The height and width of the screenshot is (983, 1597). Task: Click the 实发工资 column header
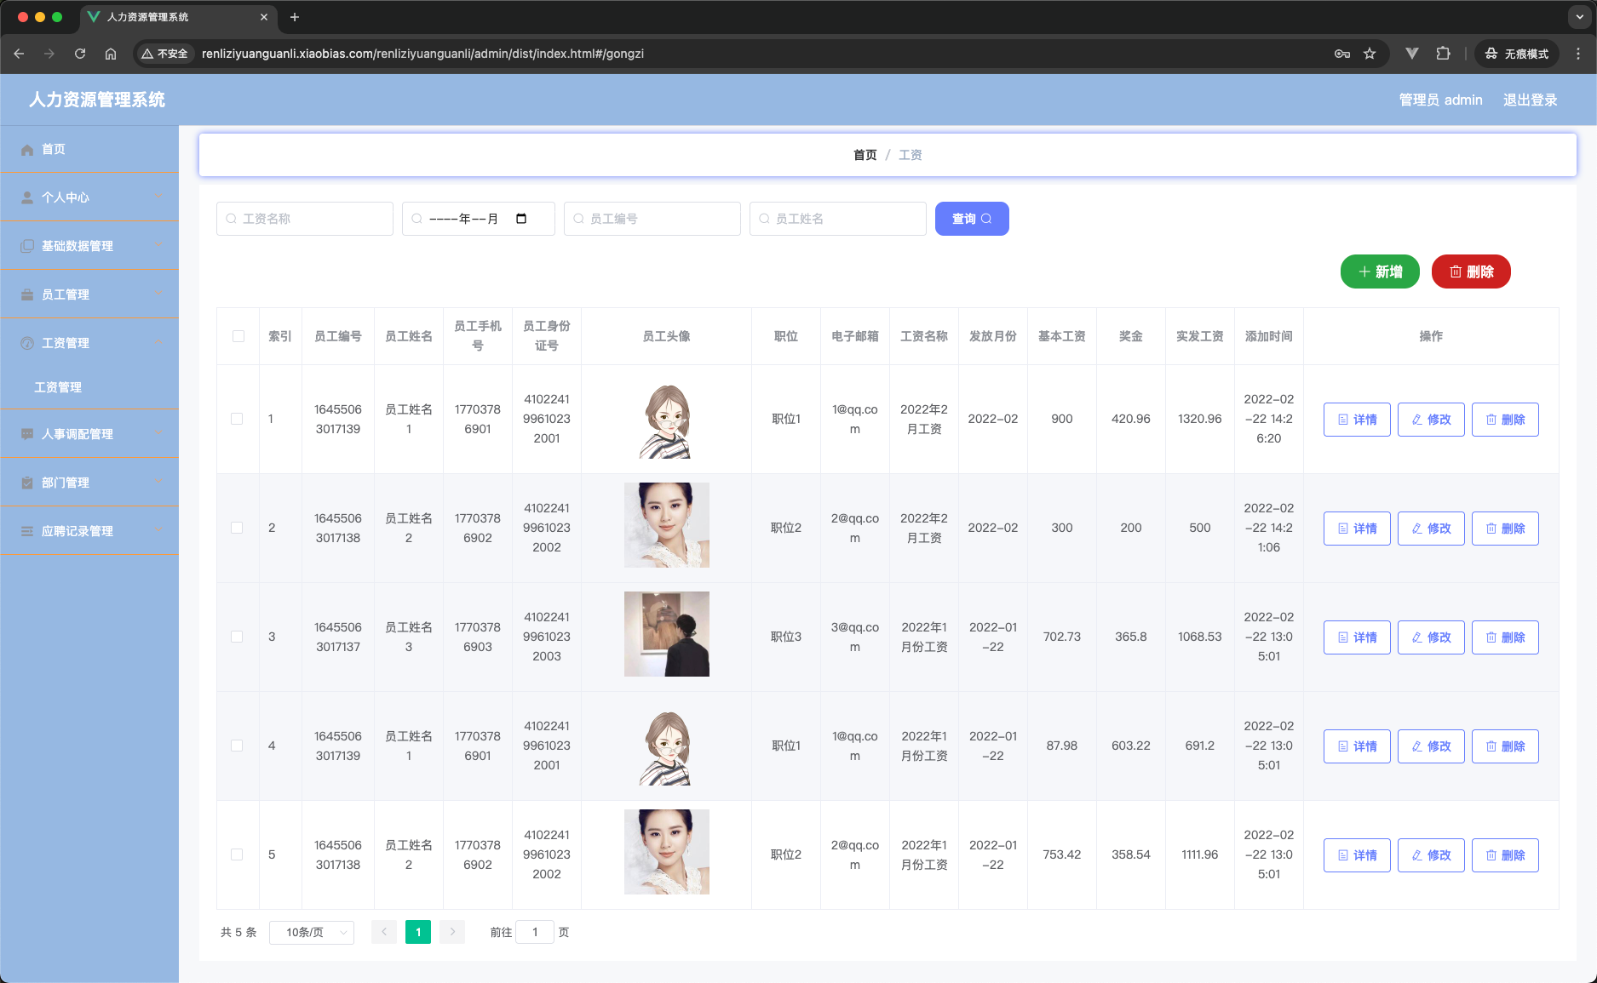(x=1199, y=336)
